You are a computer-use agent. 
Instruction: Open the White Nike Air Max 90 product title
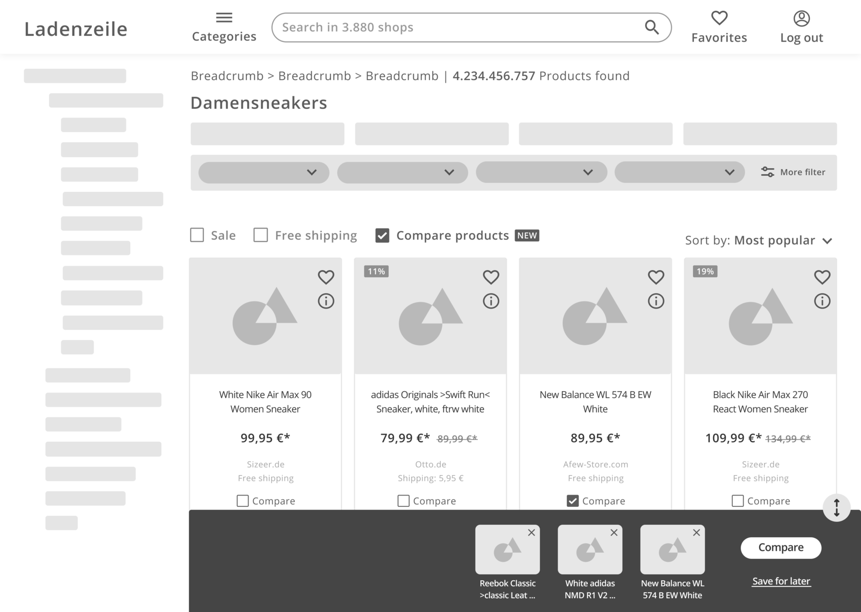tap(265, 402)
